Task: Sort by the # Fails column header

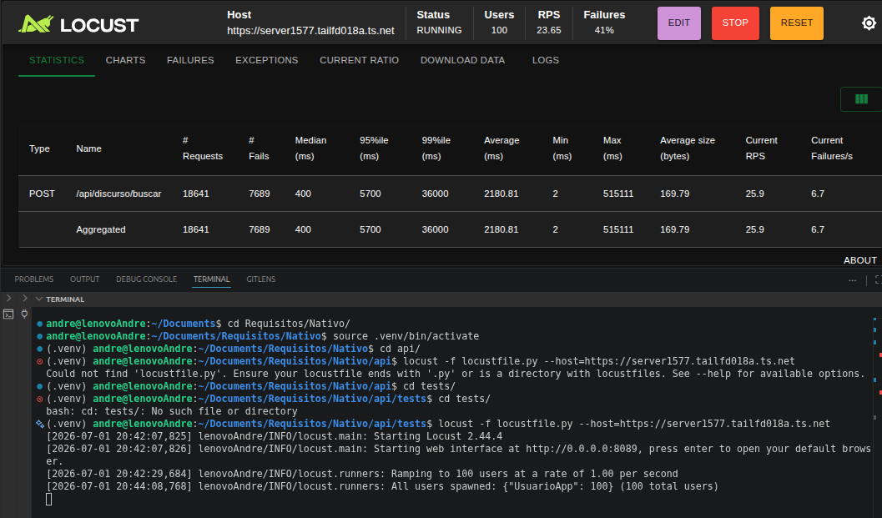Action: point(259,148)
